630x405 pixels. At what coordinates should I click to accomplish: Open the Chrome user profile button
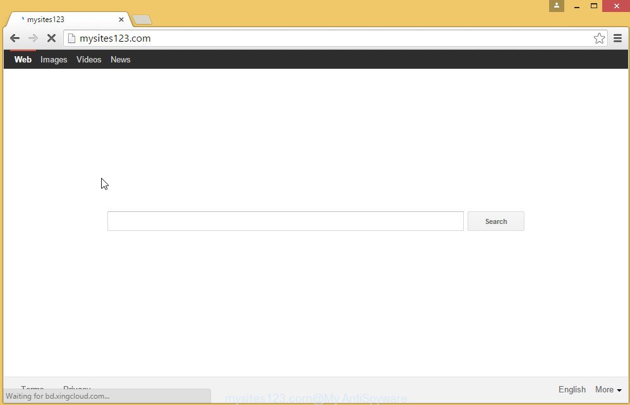tap(557, 6)
